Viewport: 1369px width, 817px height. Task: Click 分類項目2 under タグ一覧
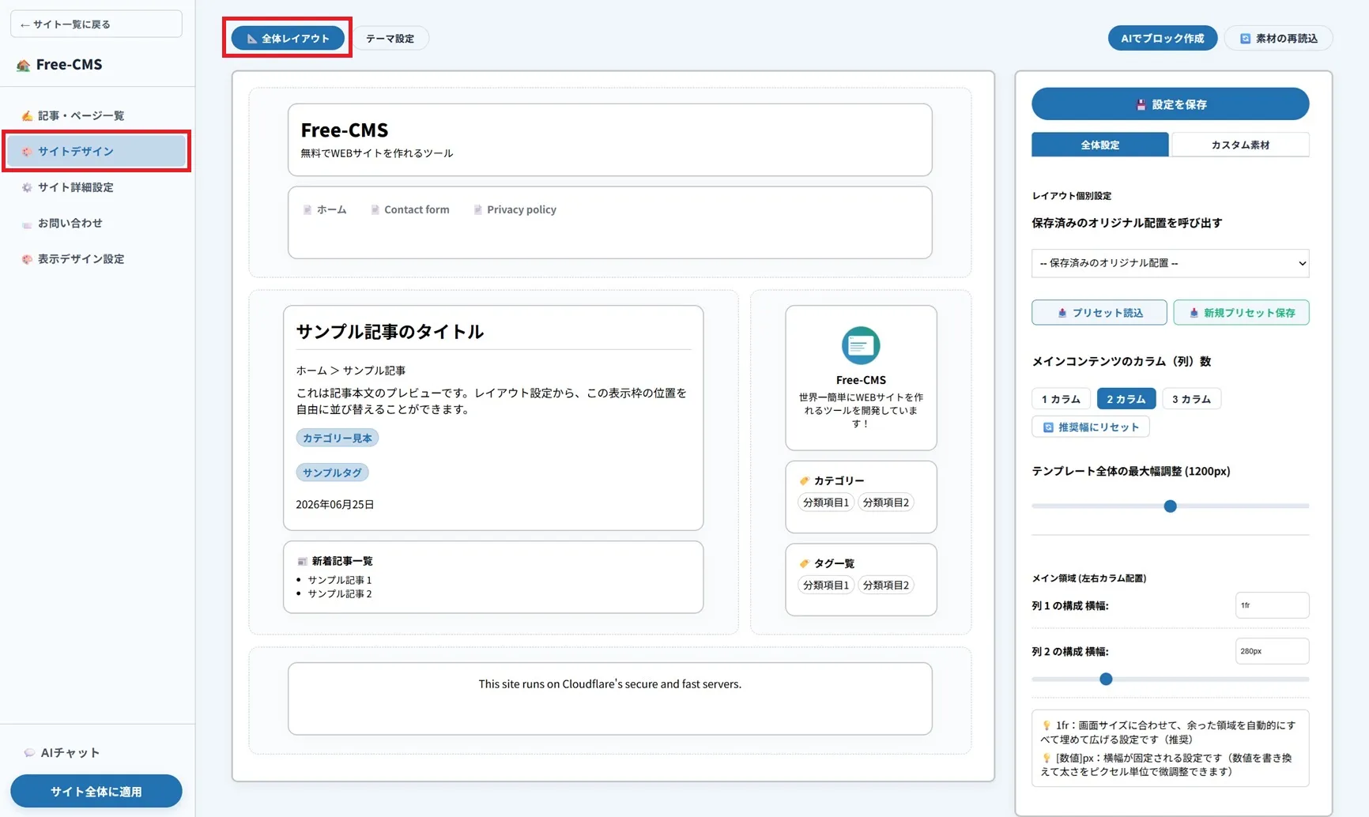click(885, 585)
